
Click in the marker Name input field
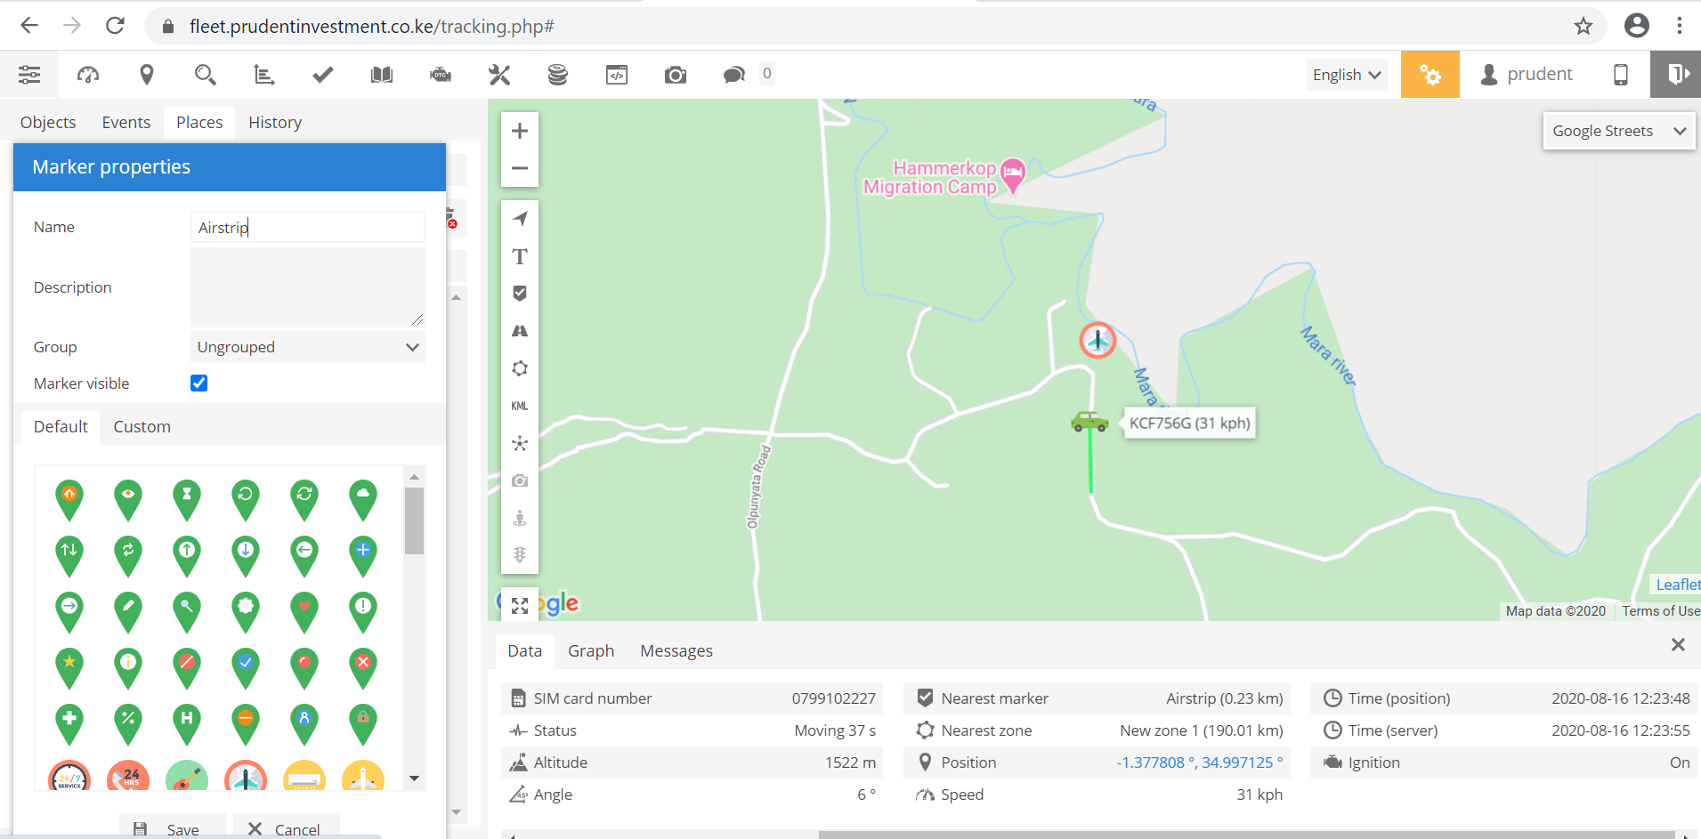point(308,228)
